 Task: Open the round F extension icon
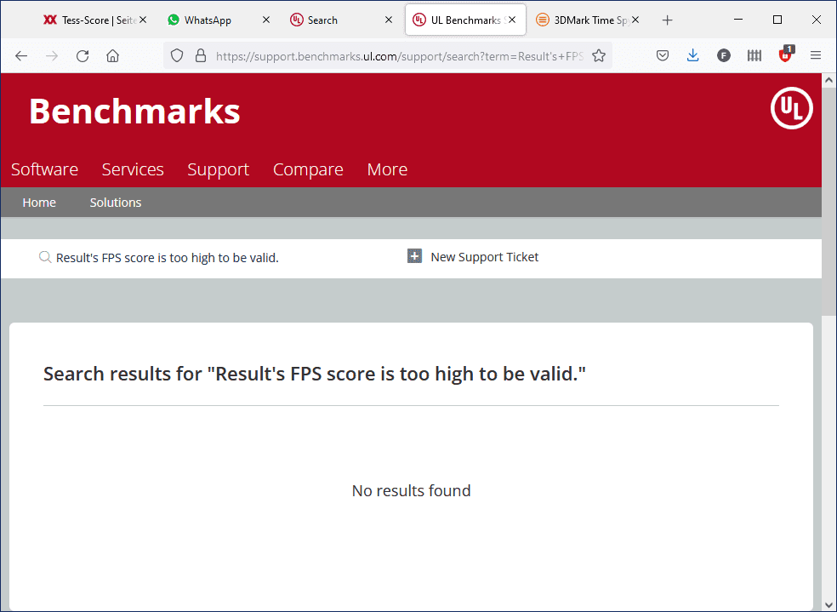pyautogui.click(x=723, y=55)
